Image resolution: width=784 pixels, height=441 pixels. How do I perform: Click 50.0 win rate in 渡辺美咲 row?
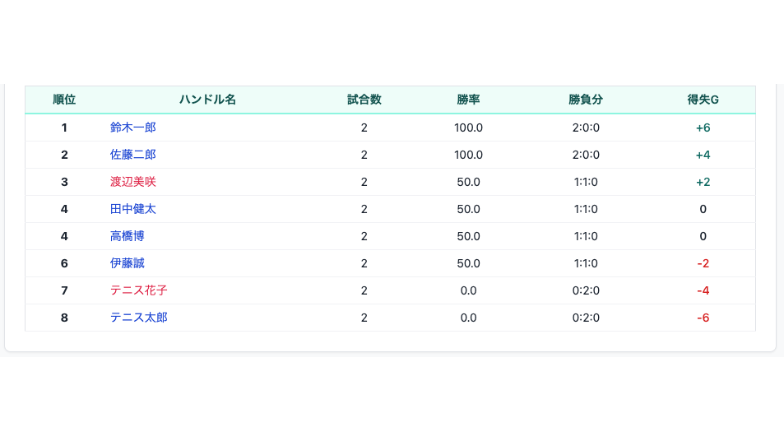468,182
